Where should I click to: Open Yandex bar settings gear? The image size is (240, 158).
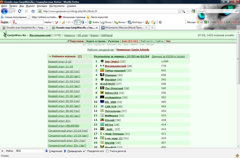click(160, 22)
